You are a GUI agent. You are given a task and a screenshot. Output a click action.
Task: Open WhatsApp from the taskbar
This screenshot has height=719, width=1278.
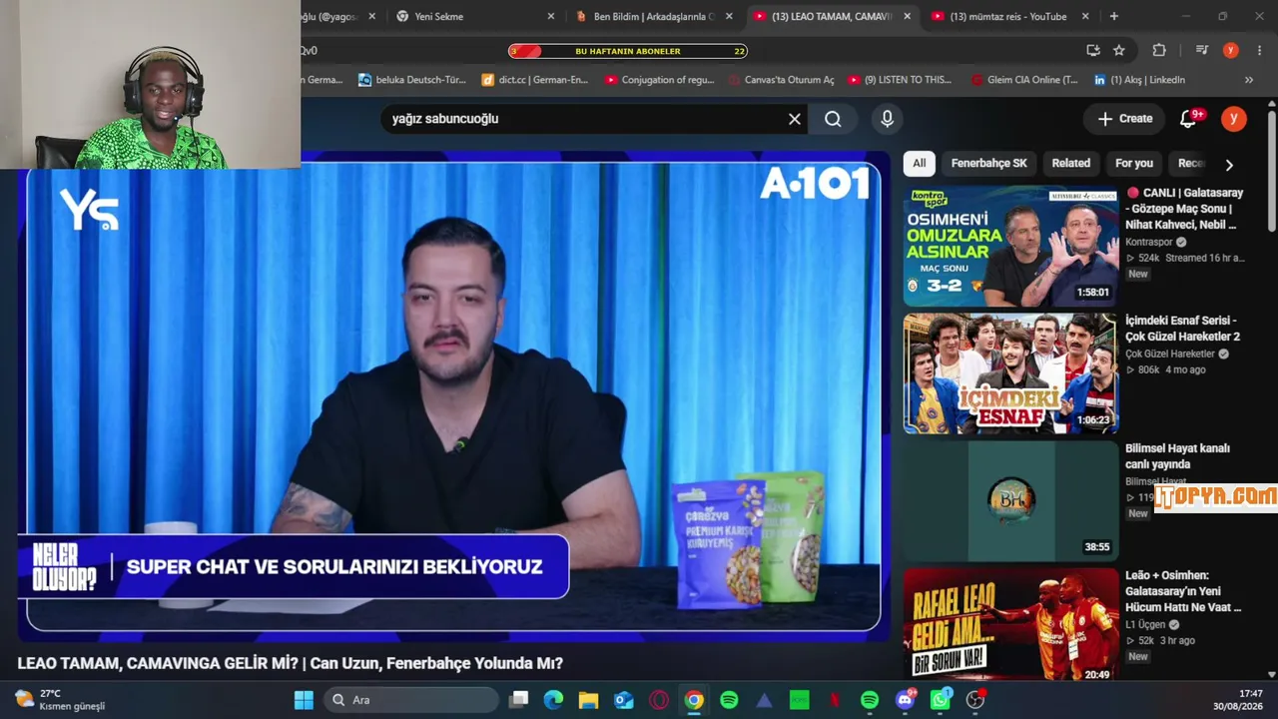point(941,700)
